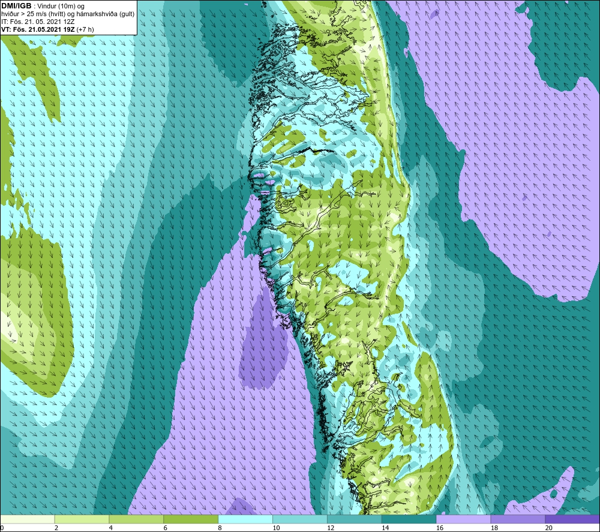Click the '12' label on the scale
600x532 pixels.
click(x=331, y=528)
